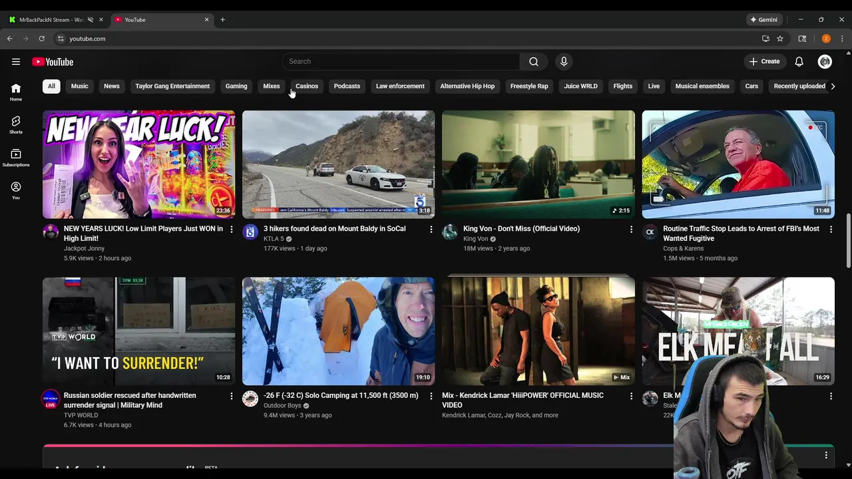Select the Music filter chip
Viewport: 852px width, 479px height.
tap(79, 86)
